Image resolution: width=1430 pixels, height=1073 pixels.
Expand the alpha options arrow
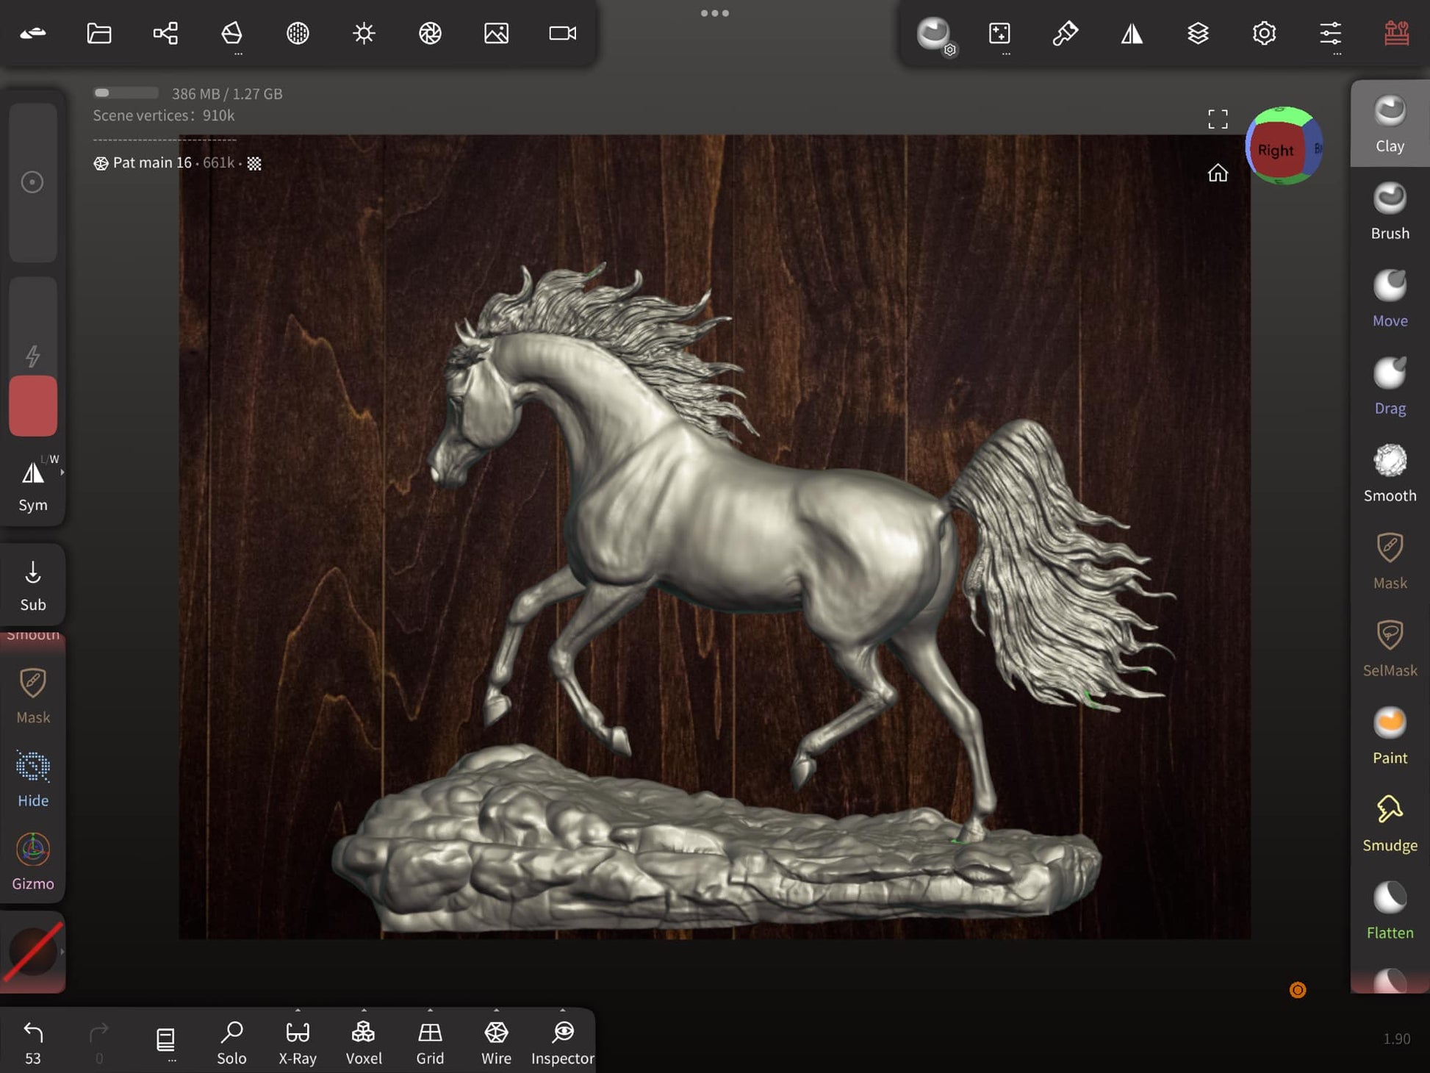(x=62, y=952)
